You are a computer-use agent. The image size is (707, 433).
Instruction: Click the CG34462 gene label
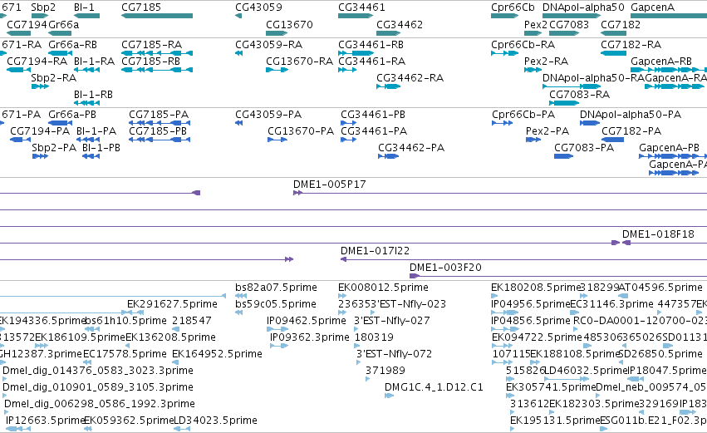400,24
